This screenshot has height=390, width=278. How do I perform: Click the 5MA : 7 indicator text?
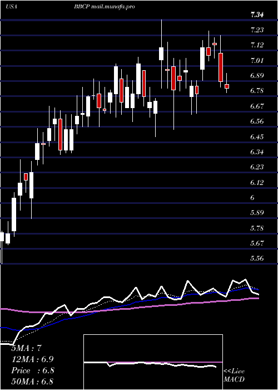pyautogui.click(x=28, y=348)
